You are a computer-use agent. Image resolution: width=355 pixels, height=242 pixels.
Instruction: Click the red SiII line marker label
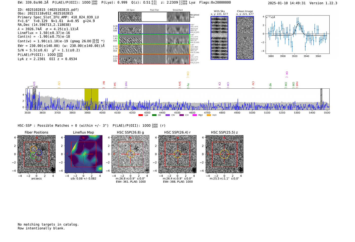pyautogui.click(x=115, y=85)
